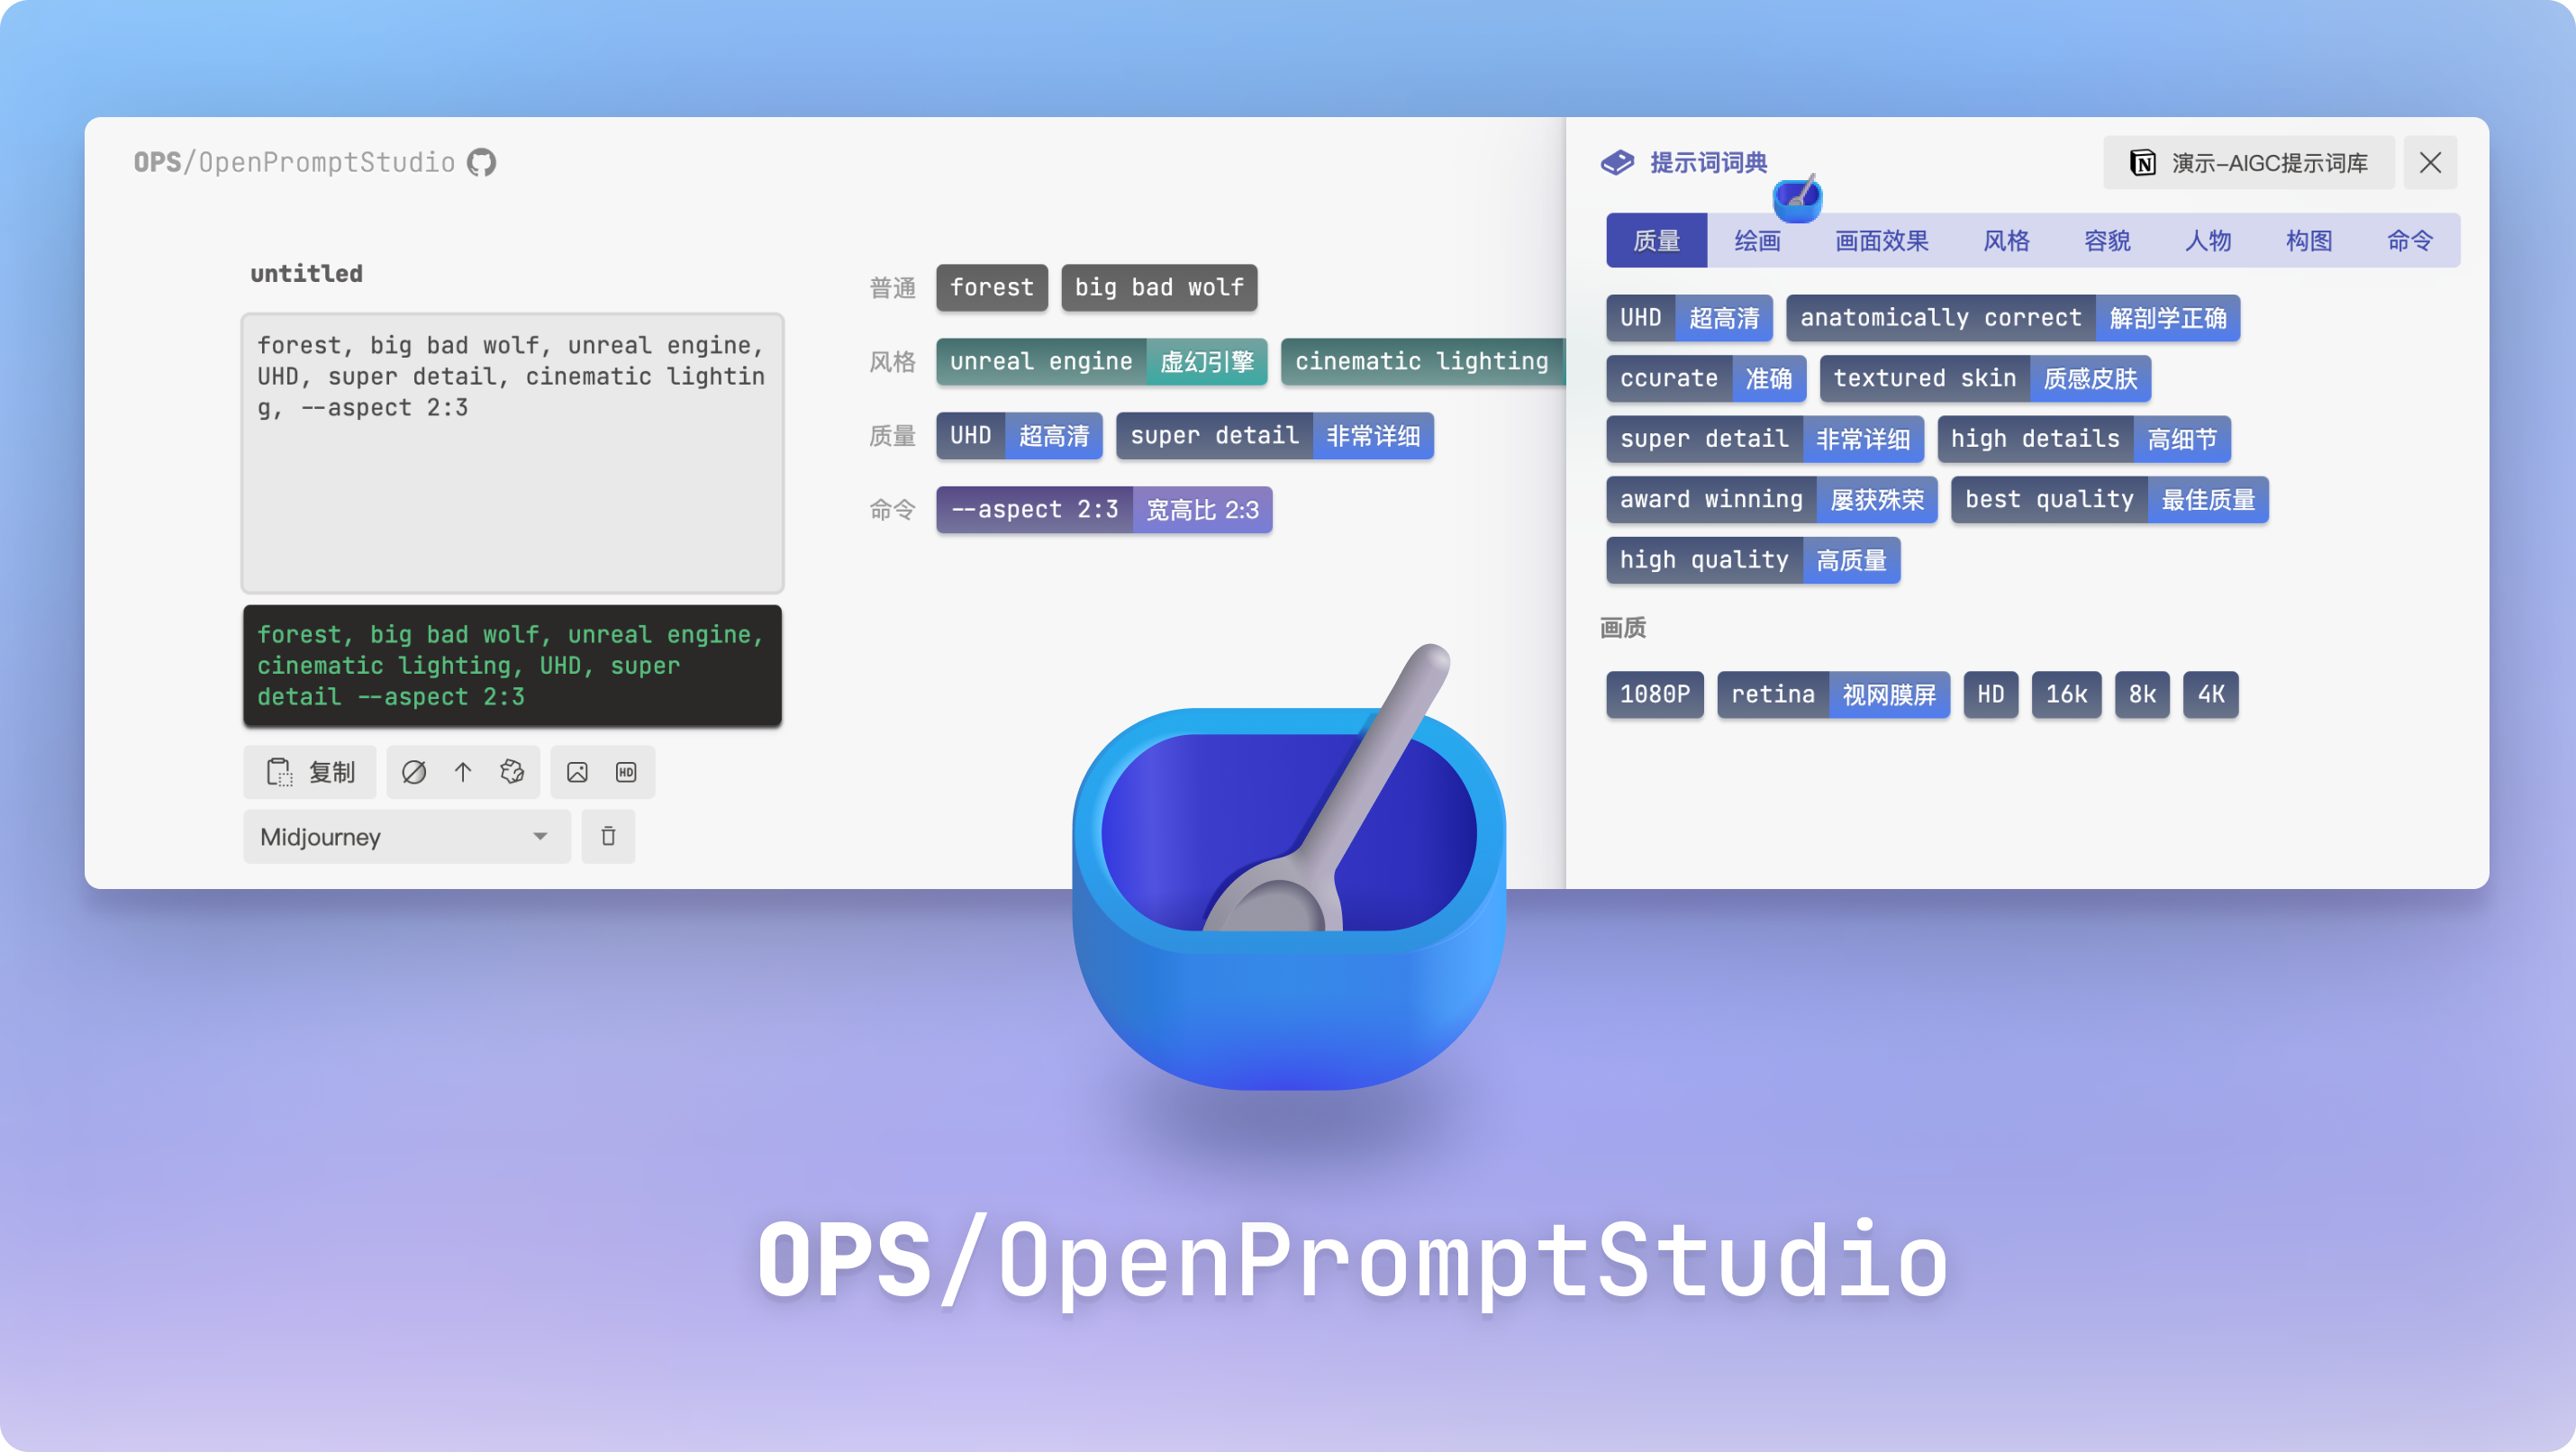Click the 提示词典 panel icon

(x=1611, y=161)
